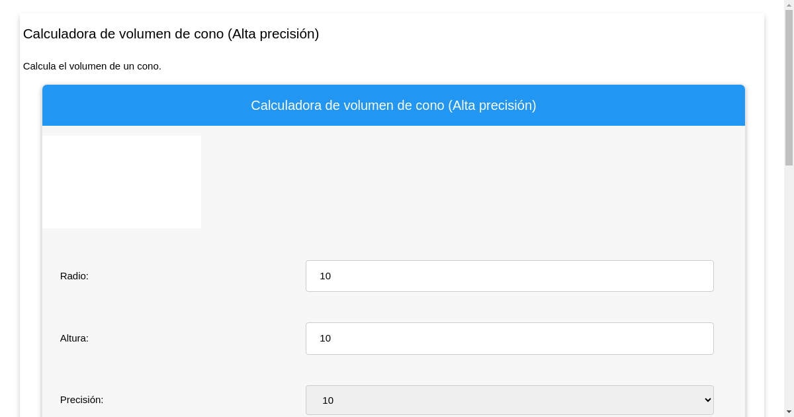
Task: Click inside the Altura field showing 10
Action: 509,338
